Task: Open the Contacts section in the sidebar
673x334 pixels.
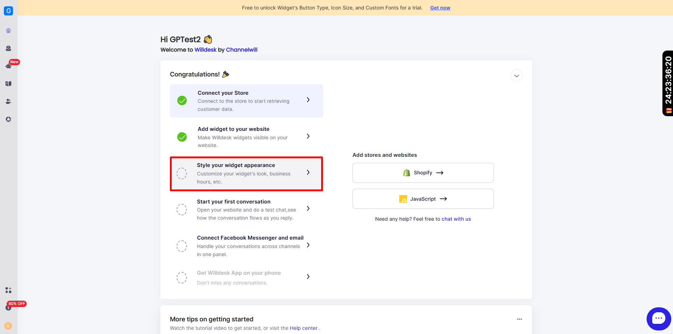Action: 8,101
